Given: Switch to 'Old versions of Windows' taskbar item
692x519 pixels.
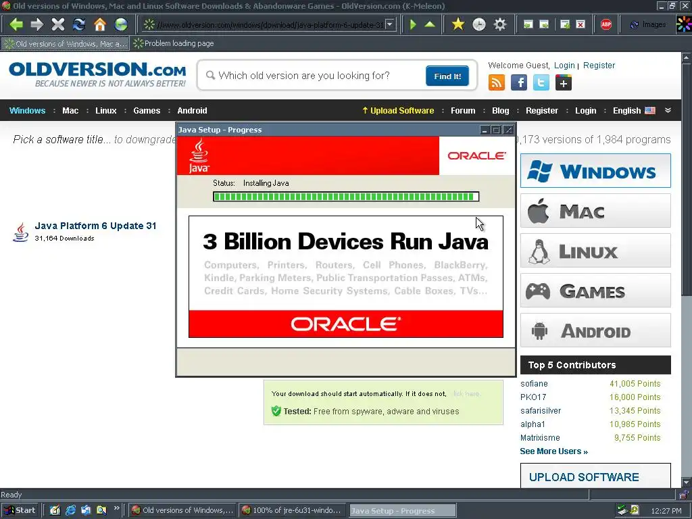Looking at the screenshot, I should pos(182,510).
